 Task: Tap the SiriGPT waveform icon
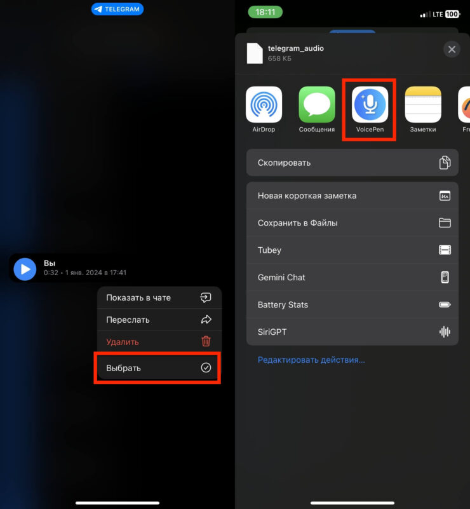445,332
